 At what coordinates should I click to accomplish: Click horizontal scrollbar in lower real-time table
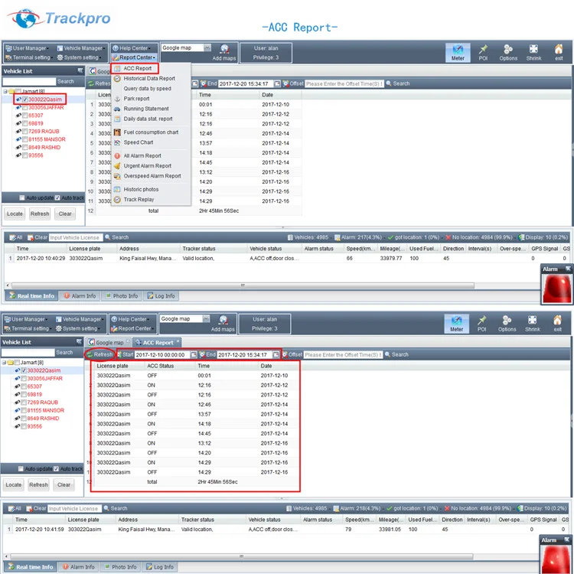click(x=242, y=556)
